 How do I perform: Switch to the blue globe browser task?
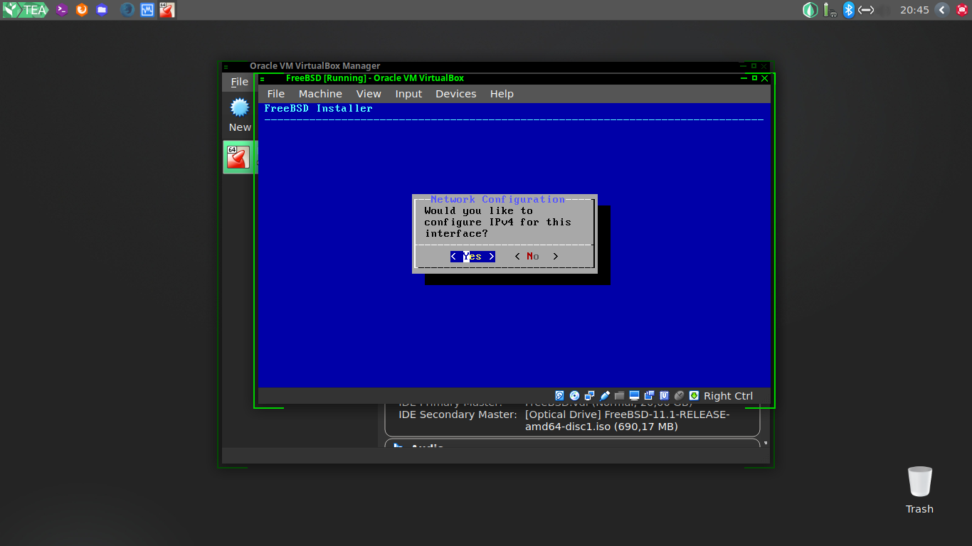(x=128, y=10)
